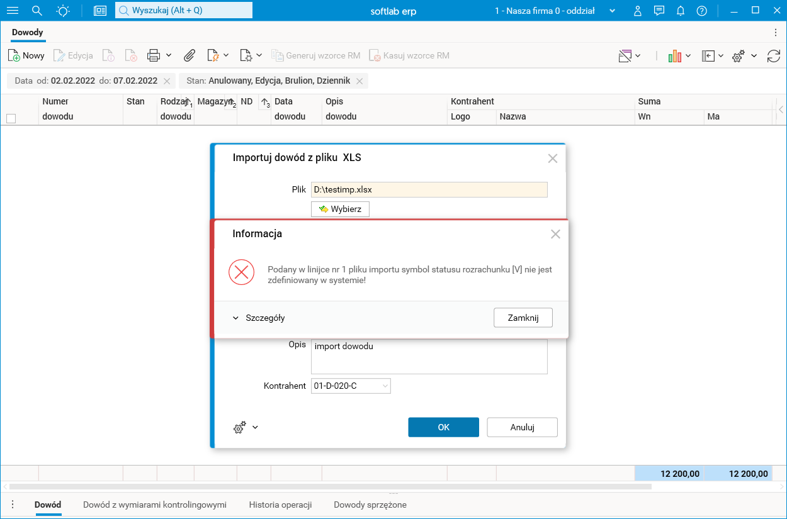Click the document gear operations icon
Viewport: 787px width, 519px height.
(246, 55)
